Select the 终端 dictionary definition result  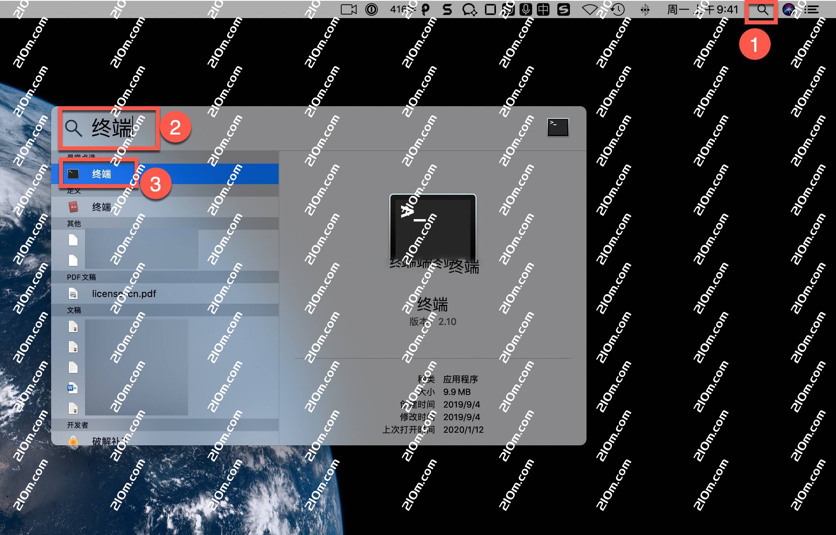click(x=102, y=207)
